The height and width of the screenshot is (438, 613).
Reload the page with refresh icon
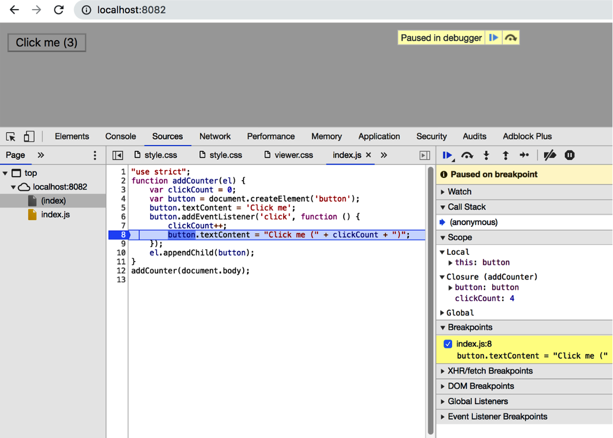tap(59, 10)
